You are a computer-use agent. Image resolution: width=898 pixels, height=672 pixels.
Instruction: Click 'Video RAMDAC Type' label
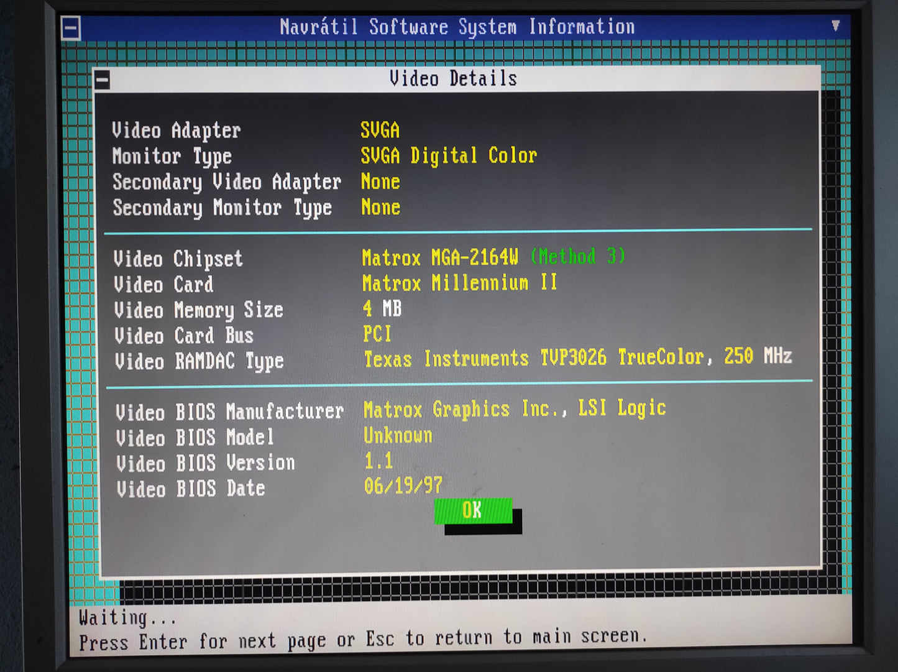pyautogui.click(x=199, y=361)
